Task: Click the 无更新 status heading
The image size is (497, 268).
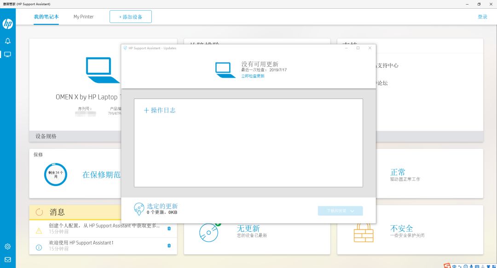Action: pyautogui.click(x=248, y=228)
